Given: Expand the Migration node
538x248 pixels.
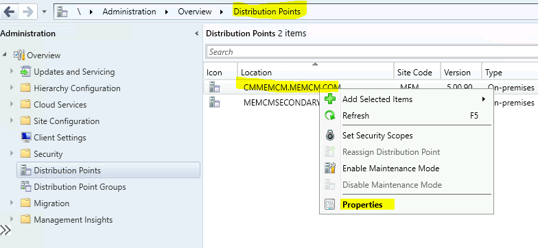Looking at the screenshot, I should point(12,203).
